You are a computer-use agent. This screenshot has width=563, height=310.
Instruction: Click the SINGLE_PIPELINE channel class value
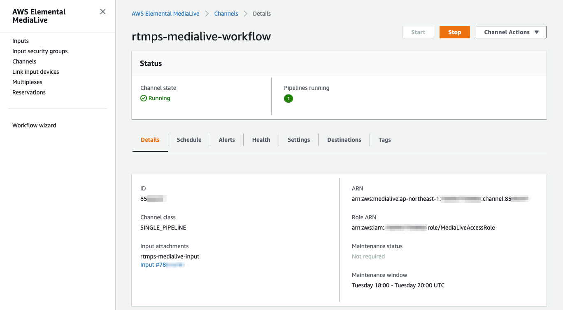point(163,228)
